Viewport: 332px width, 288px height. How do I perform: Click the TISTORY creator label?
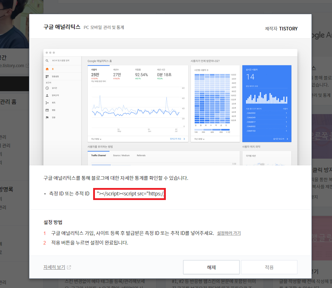point(288,29)
